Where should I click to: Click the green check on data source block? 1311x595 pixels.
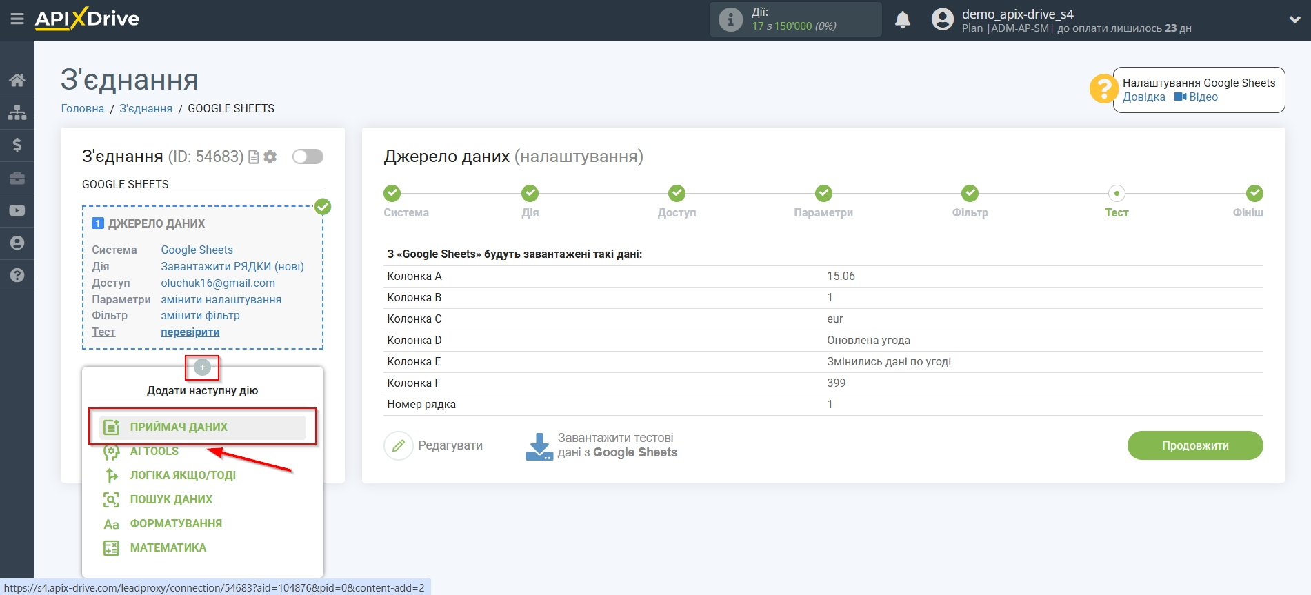pos(323,206)
